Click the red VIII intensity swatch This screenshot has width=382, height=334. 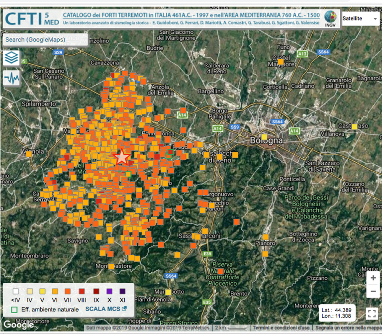(82, 291)
